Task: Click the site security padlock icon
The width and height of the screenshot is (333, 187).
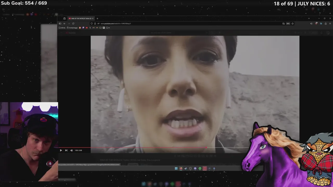Action: click(95, 24)
